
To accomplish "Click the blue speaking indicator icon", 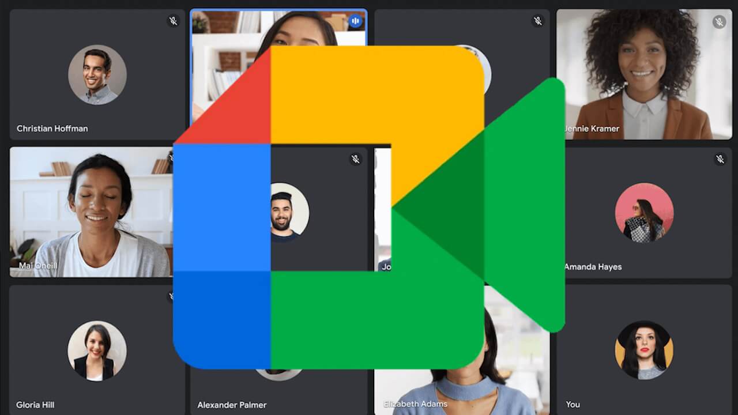I will (x=355, y=22).
